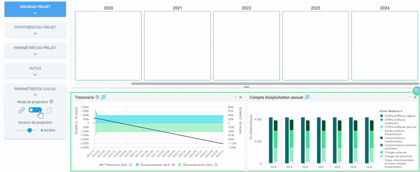The height and width of the screenshot is (172, 420).
Task: Minimize the Trésorerie panel
Action: coord(235,97)
